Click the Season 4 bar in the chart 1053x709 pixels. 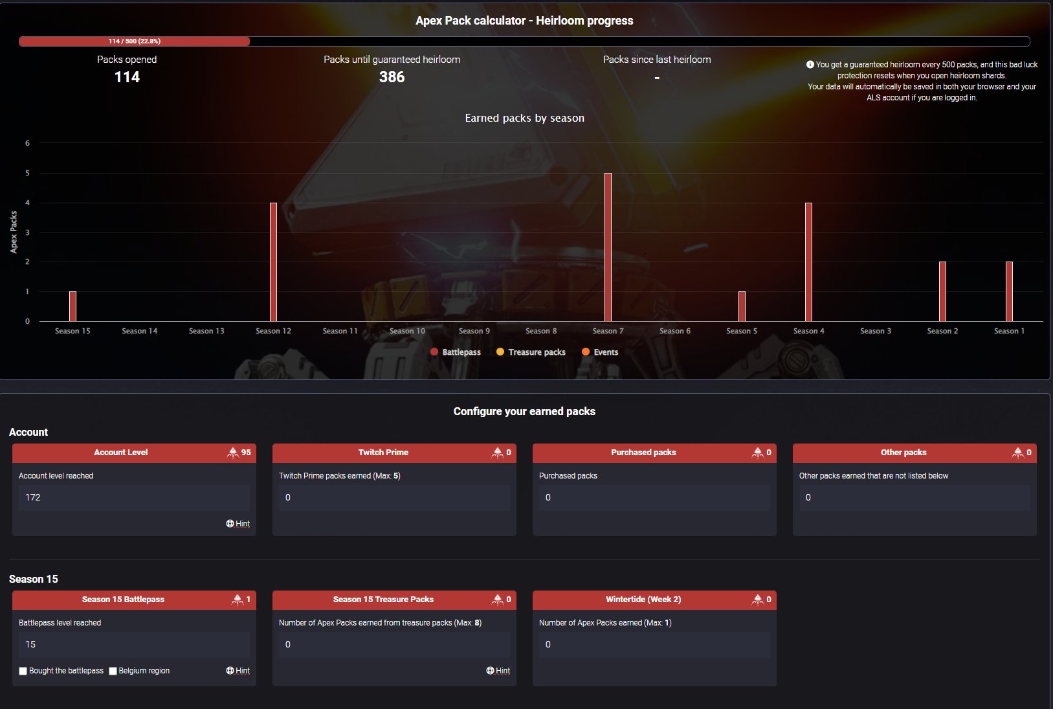pyautogui.click(x=808, y=262)
